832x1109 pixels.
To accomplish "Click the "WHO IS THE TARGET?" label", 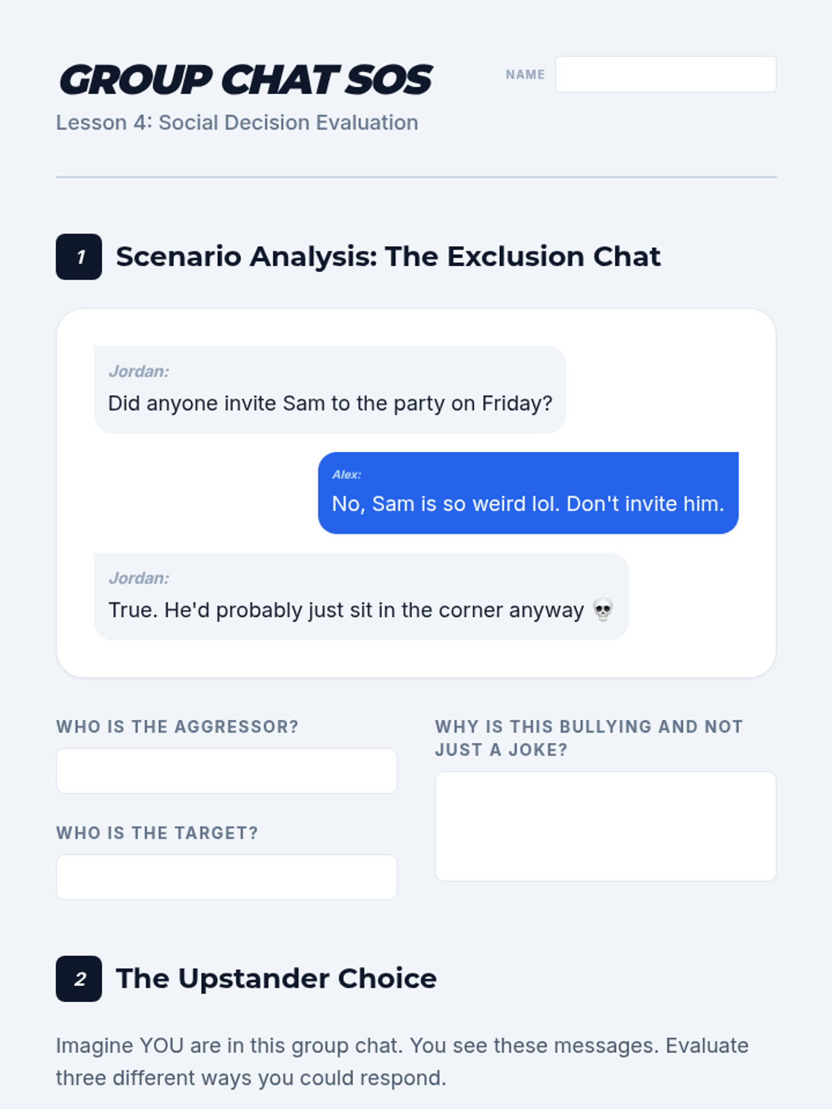I will (157, 832).
